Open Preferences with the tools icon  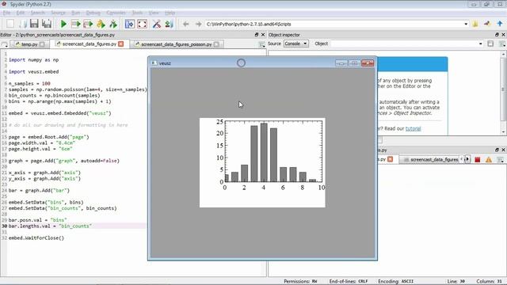click(157, 24)
